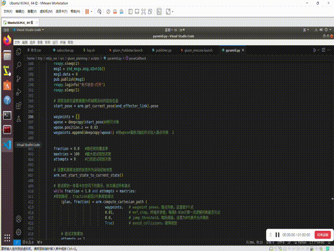Pause the screen recording
Viewport: 334px width, 251px height.
click(x=277, y=235)
